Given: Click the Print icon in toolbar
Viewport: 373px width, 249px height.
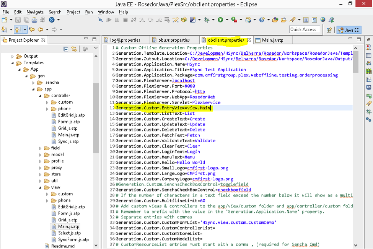Looking at the screenshot, I should click(x=34, y=20).
